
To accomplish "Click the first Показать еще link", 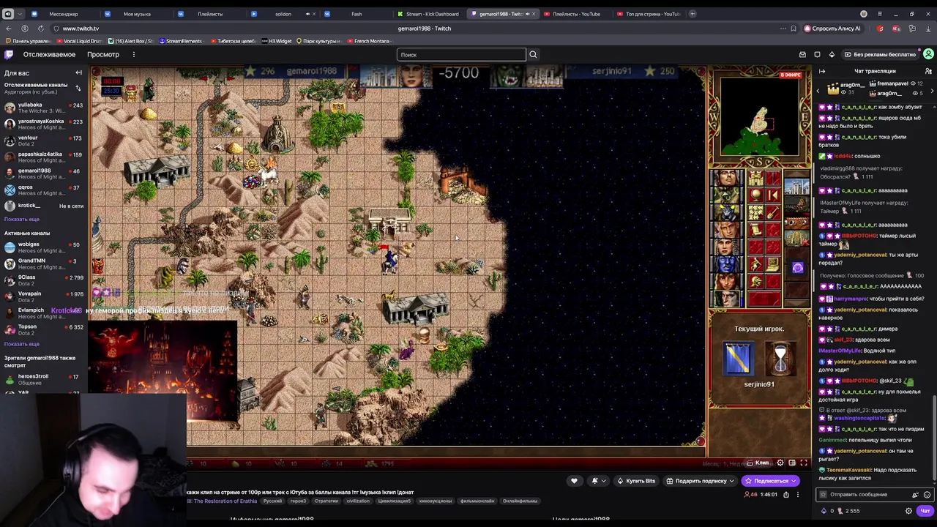I will point(22,219).
